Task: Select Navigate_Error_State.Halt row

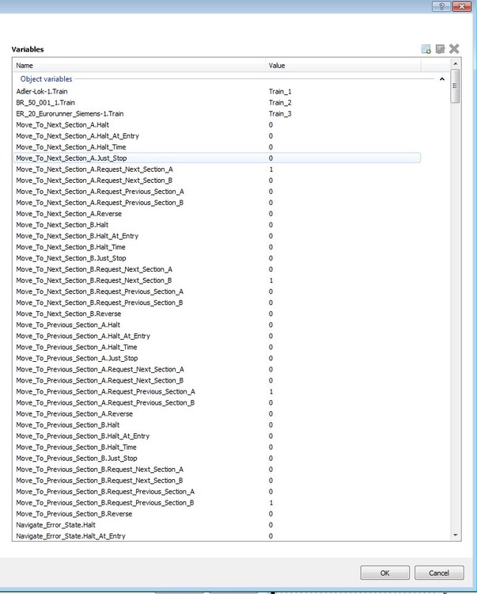Action: coord(217,524)
